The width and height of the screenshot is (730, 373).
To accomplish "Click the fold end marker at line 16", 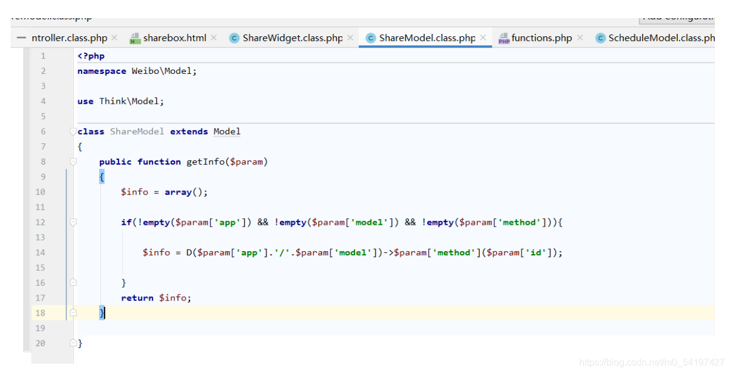I will pos(73,283).
